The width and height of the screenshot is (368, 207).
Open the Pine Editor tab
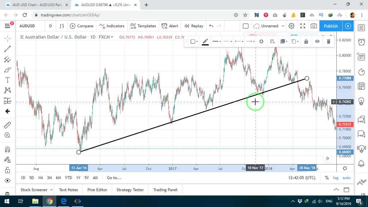(97, 190)
